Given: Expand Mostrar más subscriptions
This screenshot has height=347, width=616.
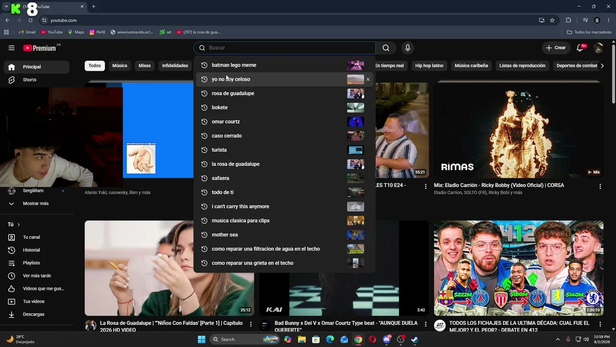Looking at the screenshot, I should [35, 203].
